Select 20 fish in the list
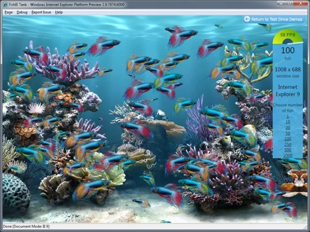310x232 pixels. click(287, 128)
